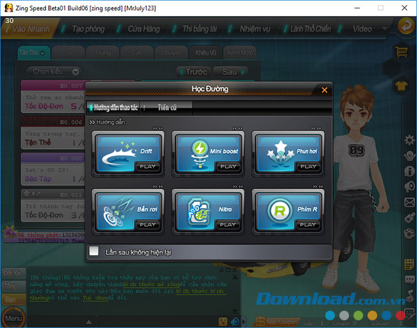417x328 pixels.
Task: Open the Phun hơi tutorial
Action: [309, 167]
